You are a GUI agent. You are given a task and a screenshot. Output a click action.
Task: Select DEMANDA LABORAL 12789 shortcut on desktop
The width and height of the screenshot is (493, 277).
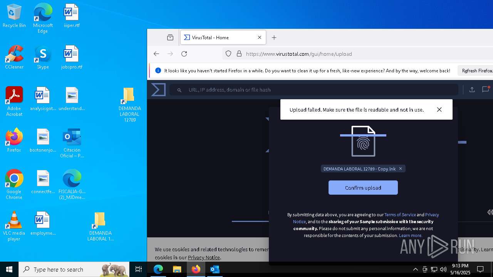coord(130,105)
